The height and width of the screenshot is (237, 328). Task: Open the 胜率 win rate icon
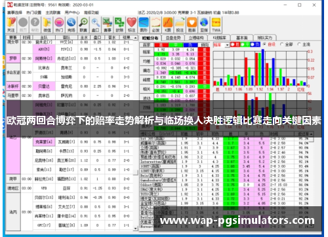(x=192, y=25)
